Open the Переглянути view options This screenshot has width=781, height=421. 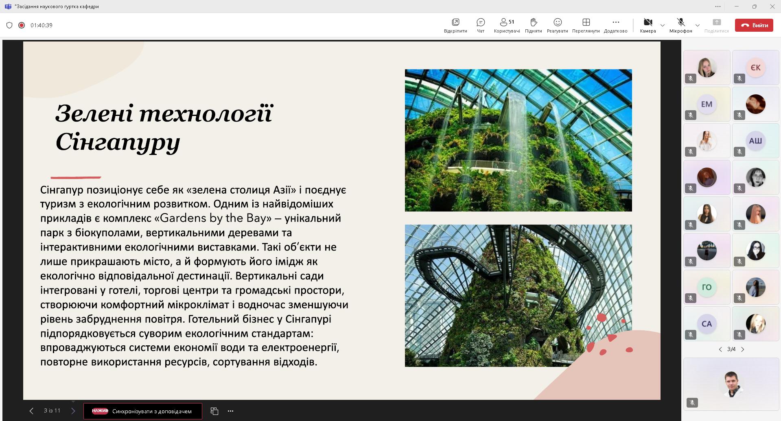click(586, 25)
